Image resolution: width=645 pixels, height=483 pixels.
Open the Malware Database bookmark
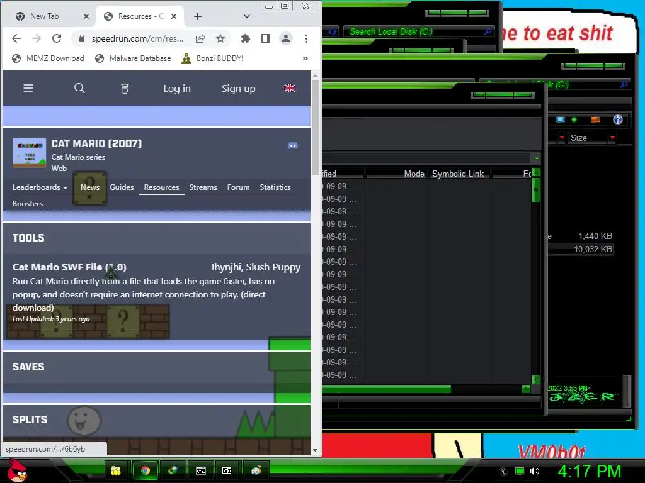(133, 58)
